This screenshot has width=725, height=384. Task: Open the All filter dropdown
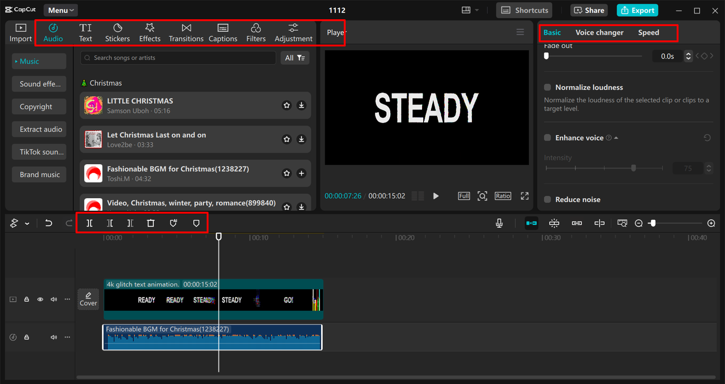coord(295,58)
